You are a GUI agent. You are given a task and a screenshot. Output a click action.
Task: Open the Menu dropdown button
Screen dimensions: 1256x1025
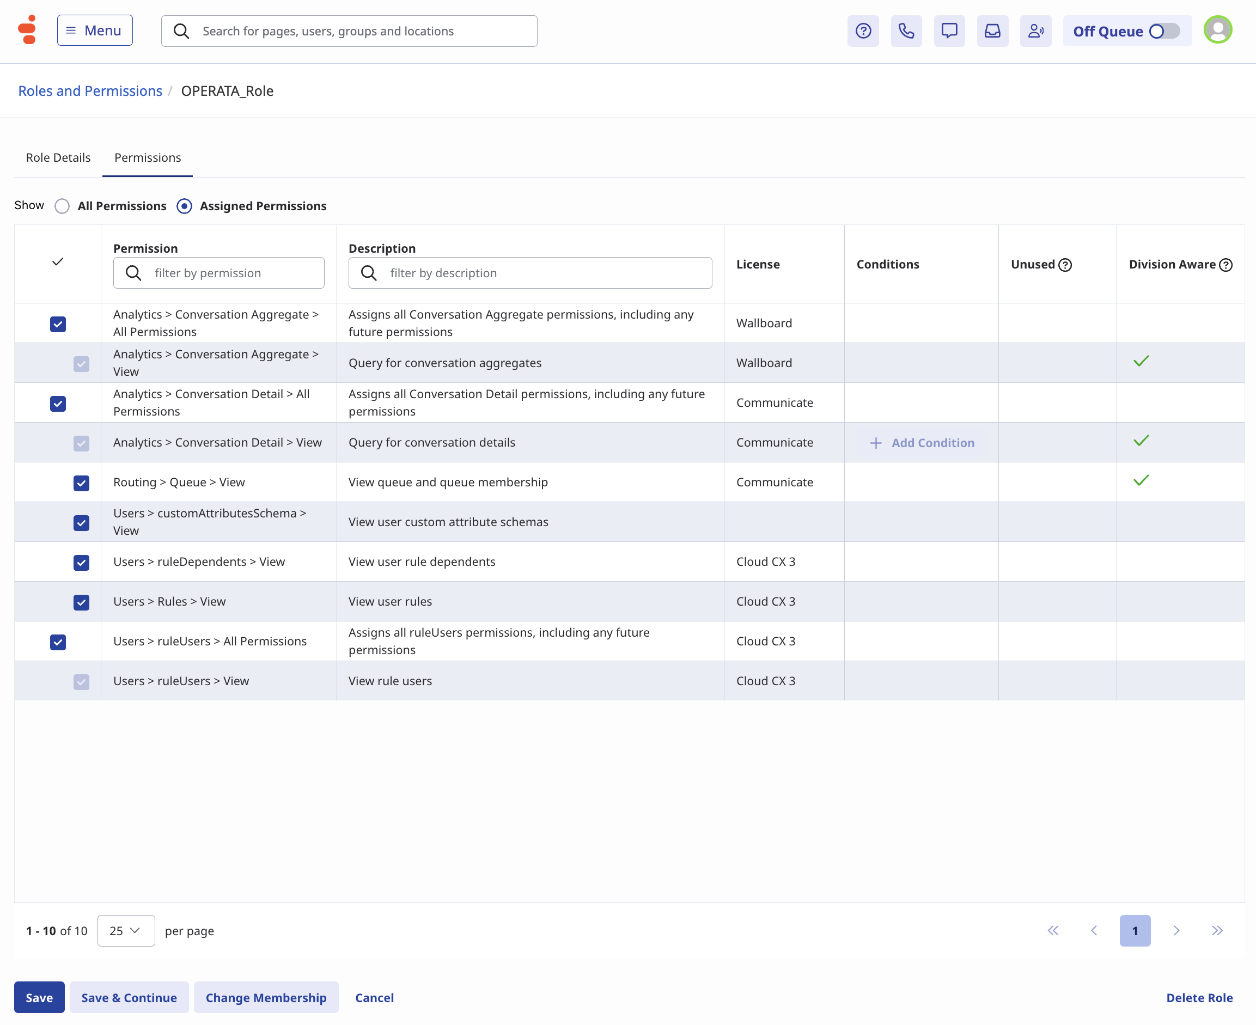[94, 30]
